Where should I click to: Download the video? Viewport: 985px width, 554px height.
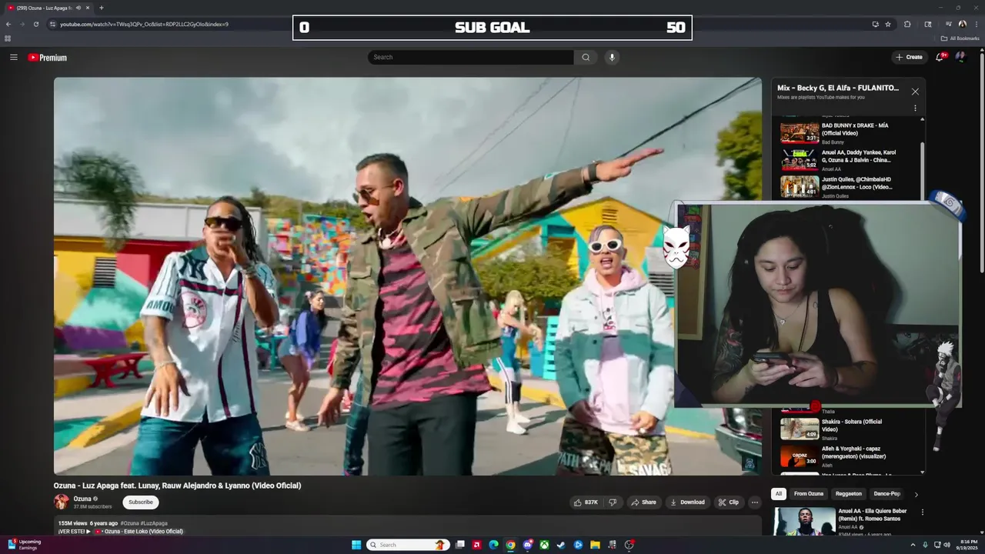tap(688, 502)
